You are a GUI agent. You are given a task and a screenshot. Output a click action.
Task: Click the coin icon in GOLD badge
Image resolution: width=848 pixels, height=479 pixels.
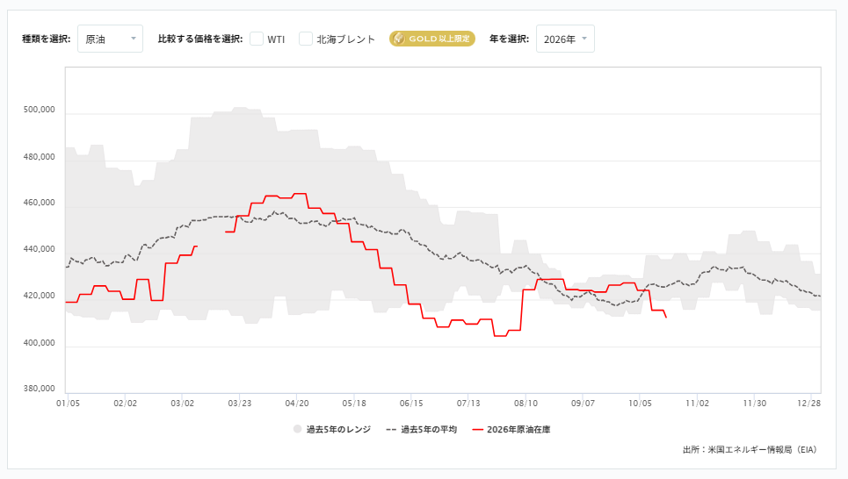coord(399,39)
